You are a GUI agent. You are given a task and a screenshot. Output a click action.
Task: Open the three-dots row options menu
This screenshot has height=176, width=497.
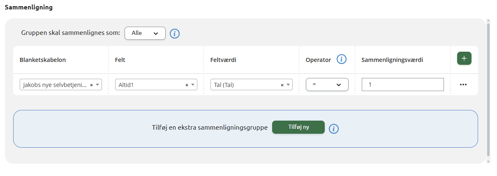[x=463, y=85]
